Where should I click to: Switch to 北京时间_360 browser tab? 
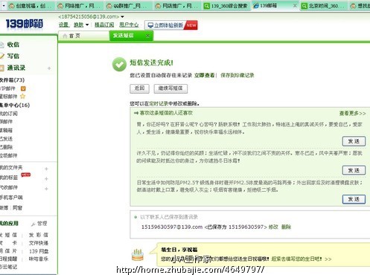click(x=323, y=6)
